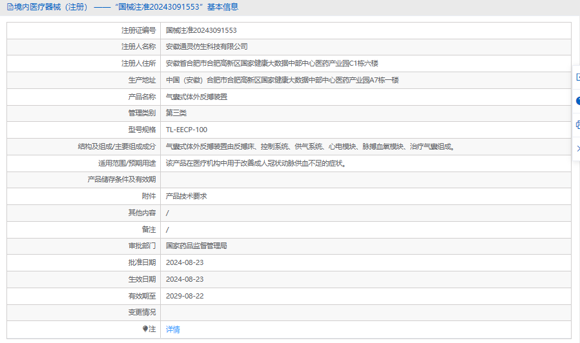This screenshot has width=580, height=343.
Task: Click the 管理类别 label cell
Action: pos(83,113)
